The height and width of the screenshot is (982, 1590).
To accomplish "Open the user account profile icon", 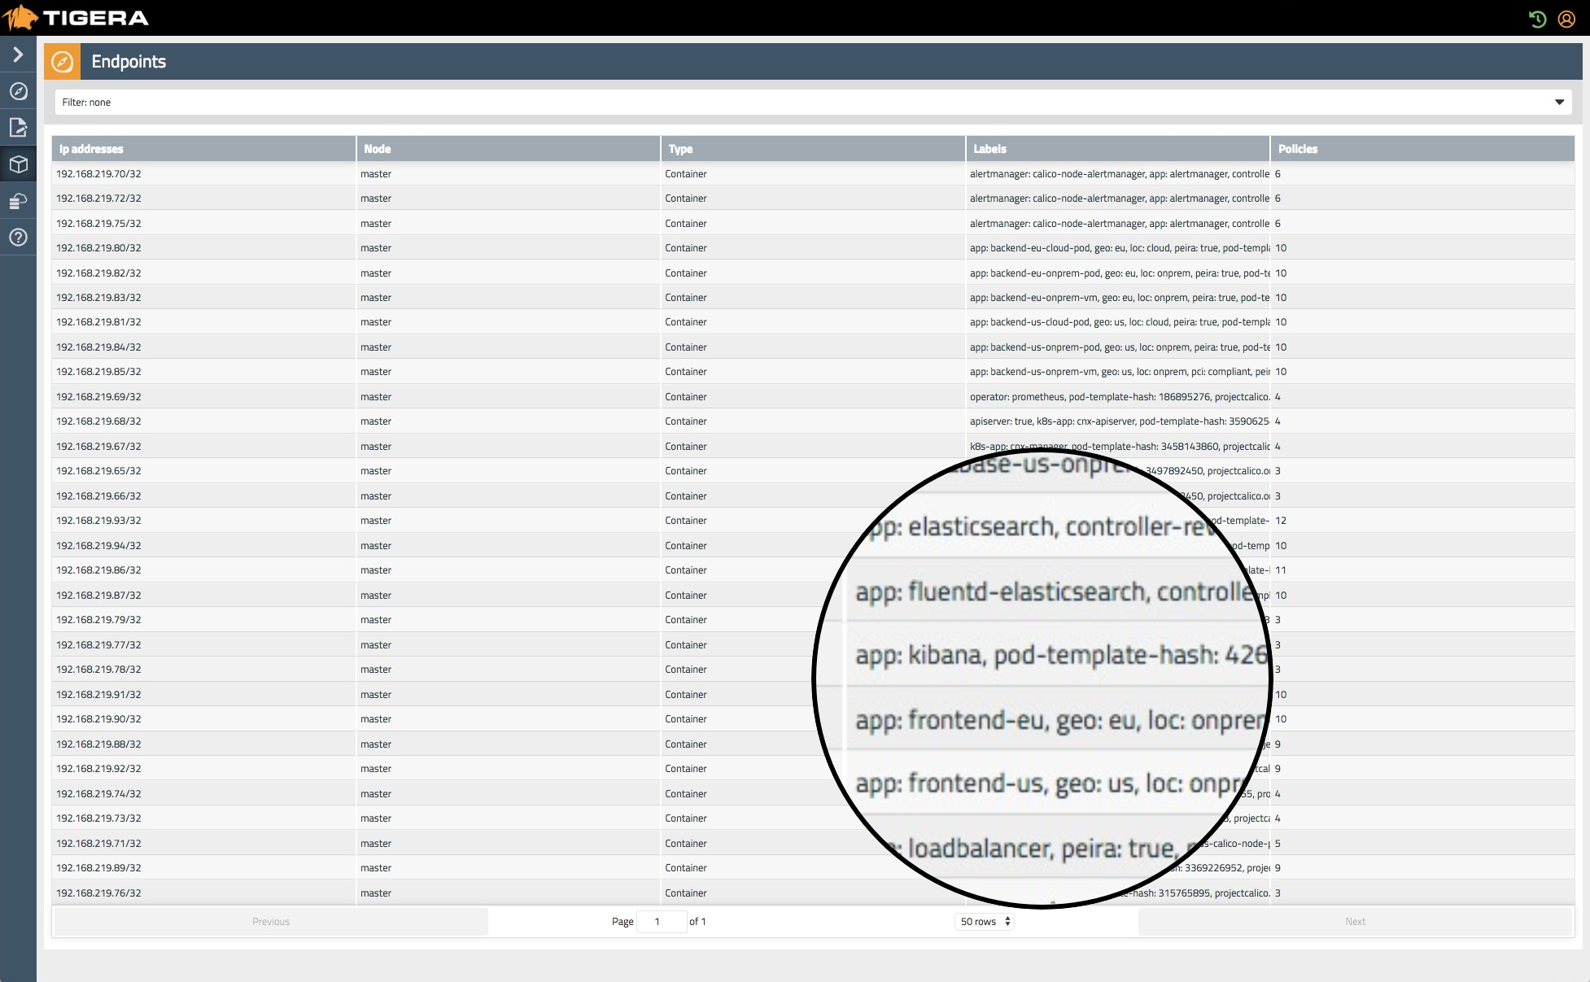I will (x=1566, y=19).
